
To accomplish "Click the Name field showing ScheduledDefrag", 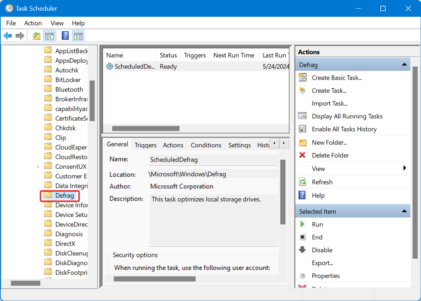I will pos(214,160).
